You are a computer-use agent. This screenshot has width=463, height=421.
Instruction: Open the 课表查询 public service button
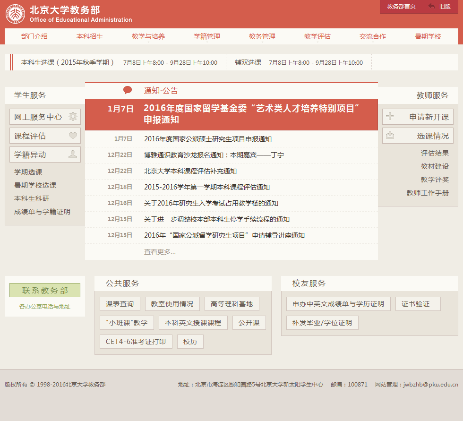pyautogui.click(x=120, y=304)
